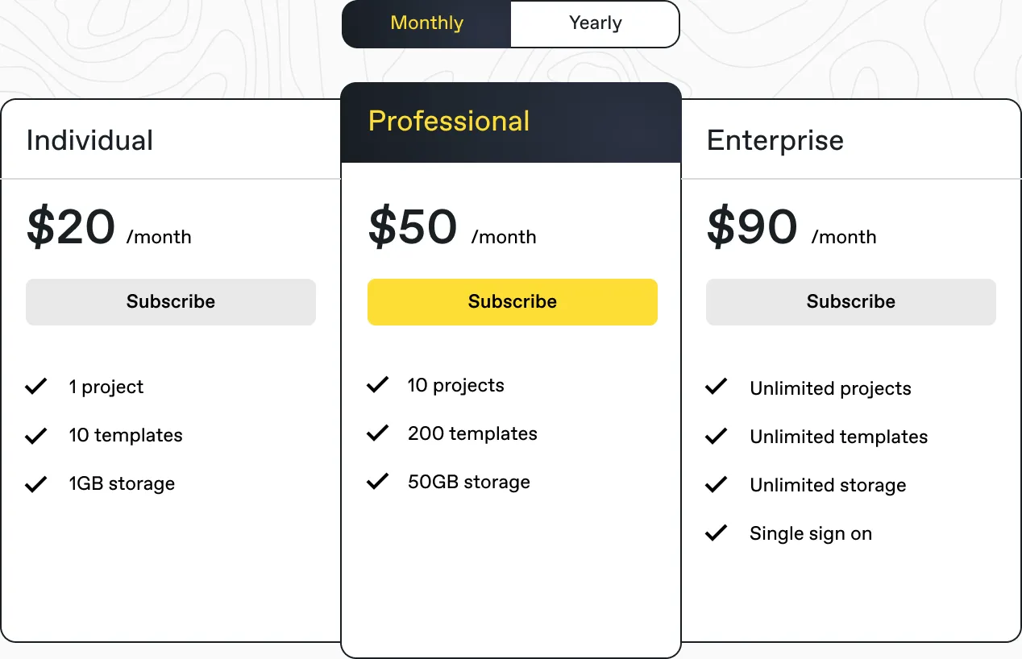
Task: Switch billing toggle to Yearly
Action: coord(595,23)
